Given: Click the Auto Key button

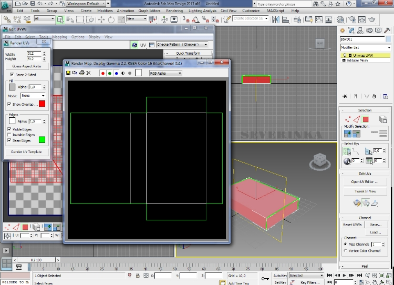Looking at the screenshot, I should pos(280,276).
